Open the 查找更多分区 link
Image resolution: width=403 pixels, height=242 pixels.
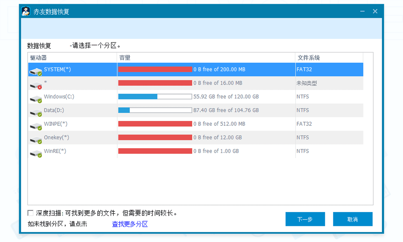130,224
